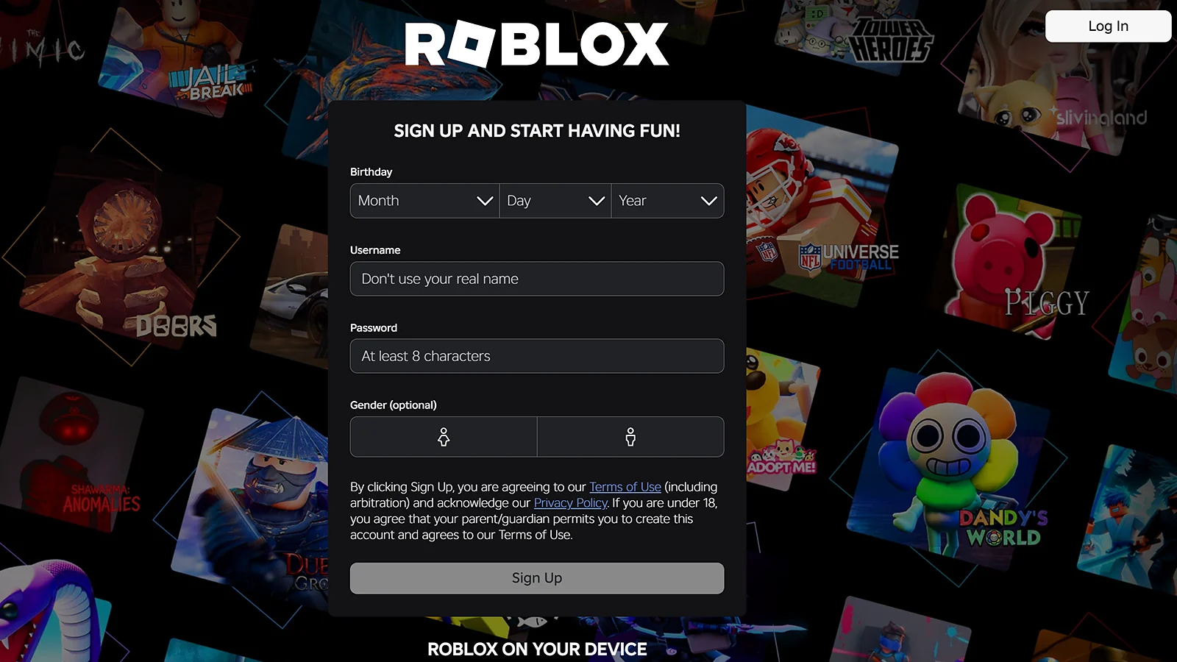Viewport: 1177px width, 662px height.
Task: Click the Log In button
Action: (1108, 26)
